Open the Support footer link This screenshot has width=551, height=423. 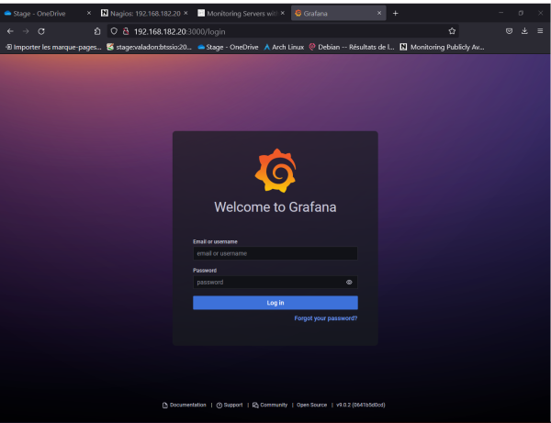click(x=230, y=405)
